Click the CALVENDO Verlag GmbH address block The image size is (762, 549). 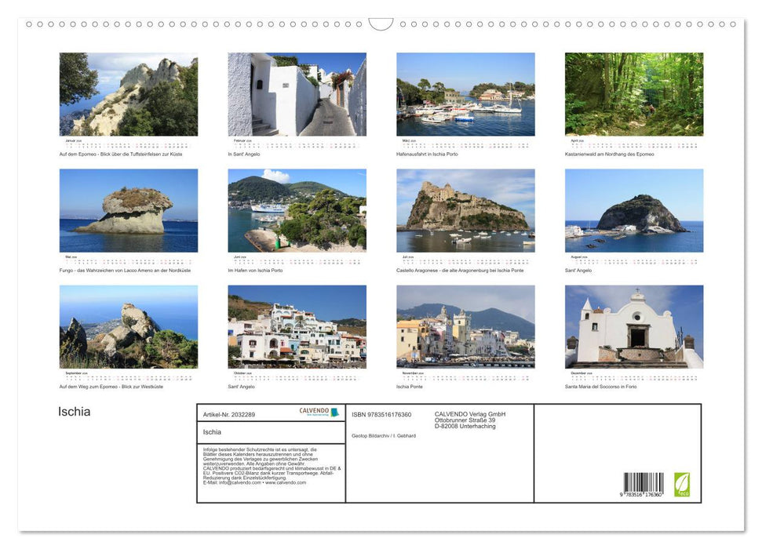pos(470,419)
